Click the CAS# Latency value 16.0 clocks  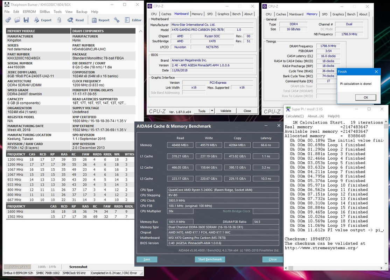click(x=328, y=56)
